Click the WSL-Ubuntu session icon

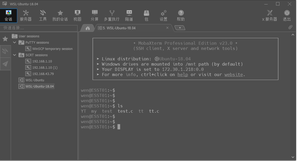point(21,80)
